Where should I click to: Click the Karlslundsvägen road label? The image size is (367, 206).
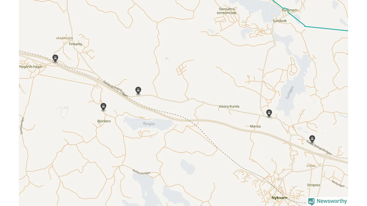tap(141, 172)
